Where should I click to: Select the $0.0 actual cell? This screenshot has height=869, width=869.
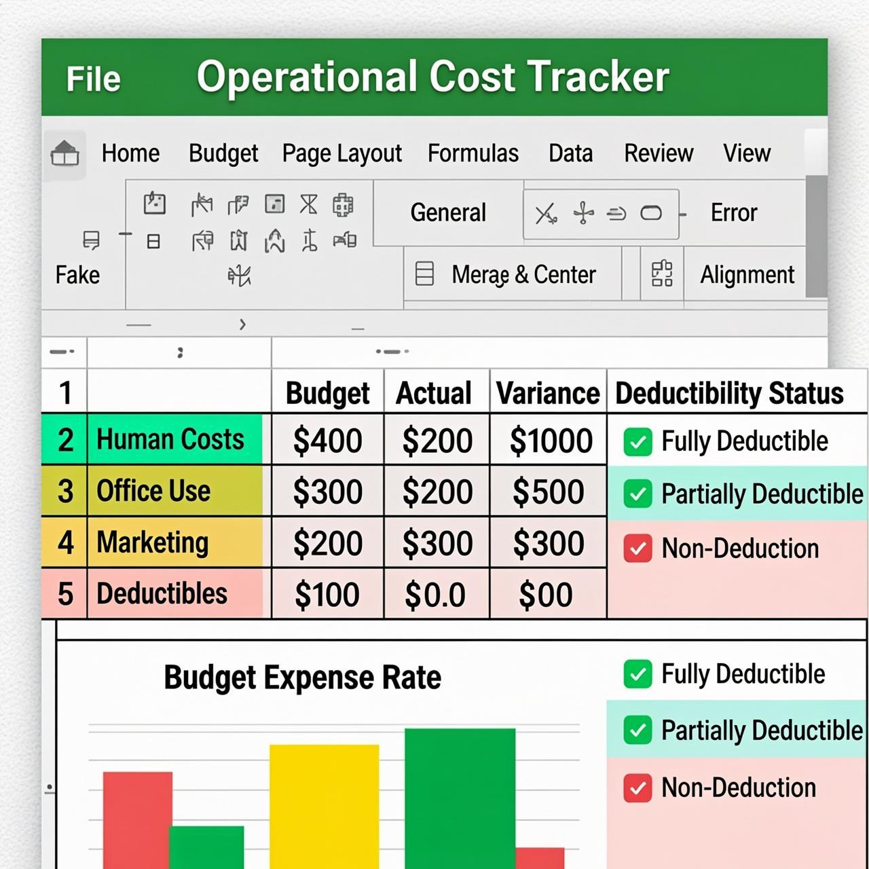(x=437, y=594)
